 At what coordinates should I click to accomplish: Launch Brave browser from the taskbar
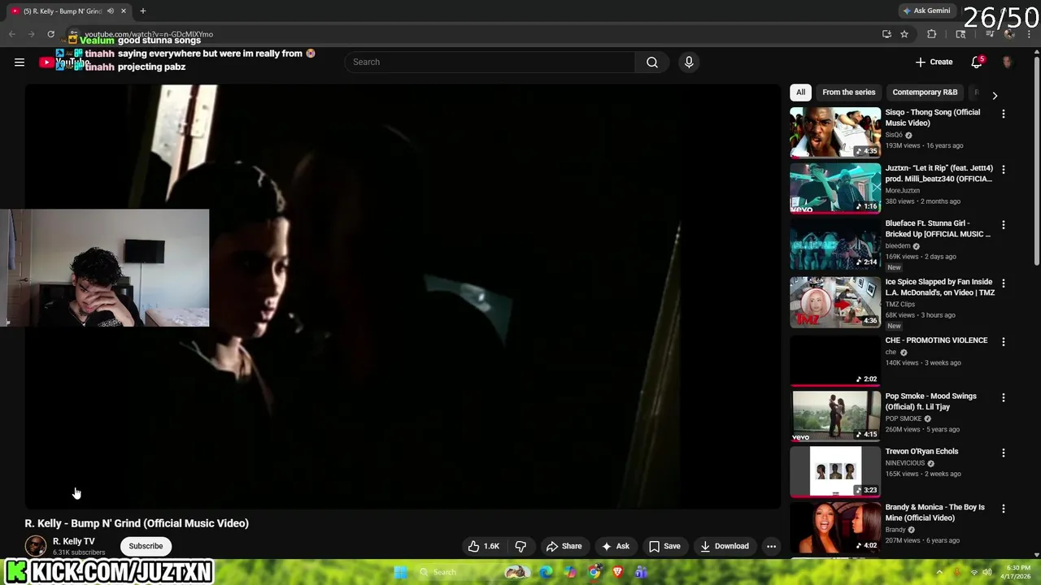click(618, 572)
